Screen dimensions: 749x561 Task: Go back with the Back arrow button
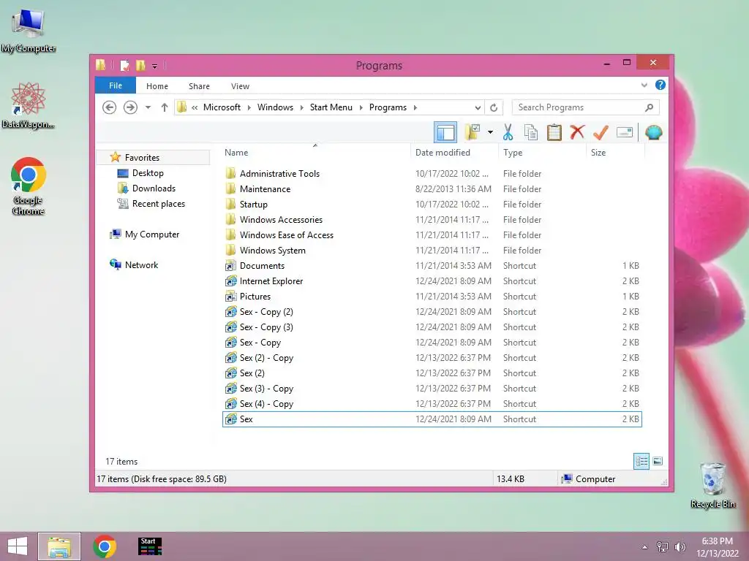tap(110, 107)
